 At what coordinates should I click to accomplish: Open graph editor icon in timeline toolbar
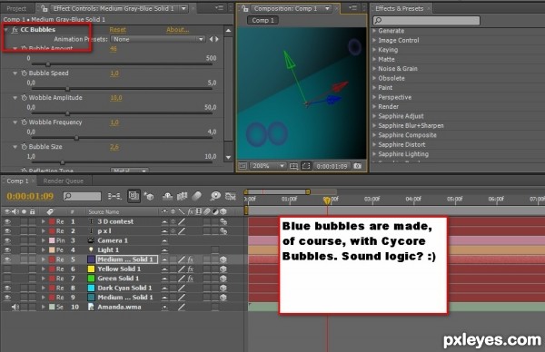pyautogui.click(x=230, y=197)
